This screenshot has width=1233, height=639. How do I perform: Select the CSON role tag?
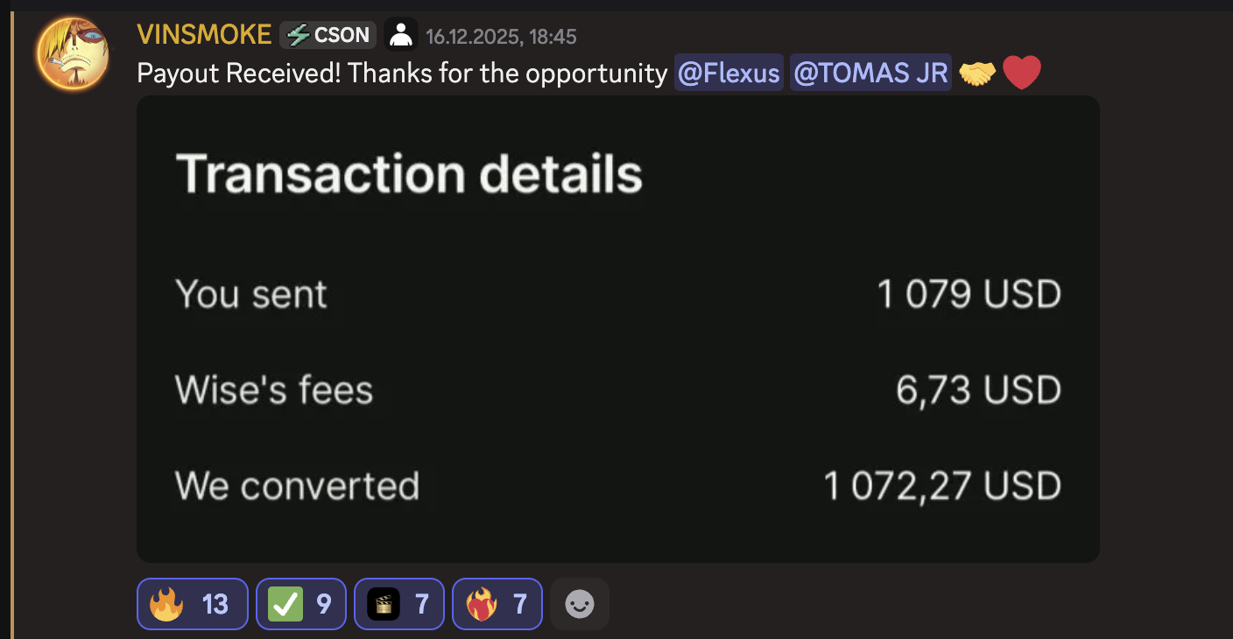click(327, 34)
